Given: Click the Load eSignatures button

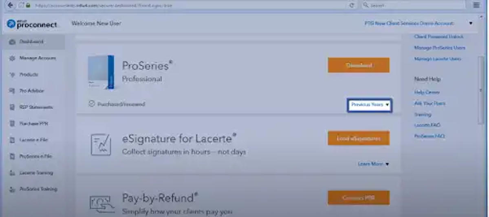Looking at the screenshot, I should 359,138.
